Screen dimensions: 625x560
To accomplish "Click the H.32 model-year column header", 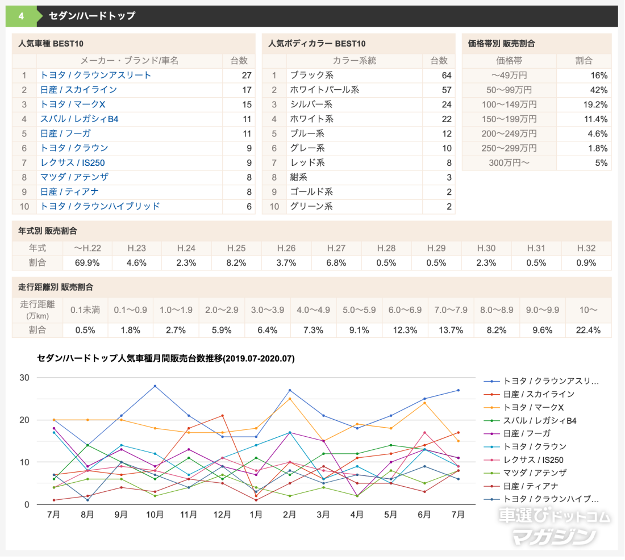I will (x=586, y=248).
